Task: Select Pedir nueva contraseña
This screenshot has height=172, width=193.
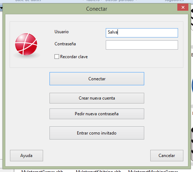Action: point(97,114)
